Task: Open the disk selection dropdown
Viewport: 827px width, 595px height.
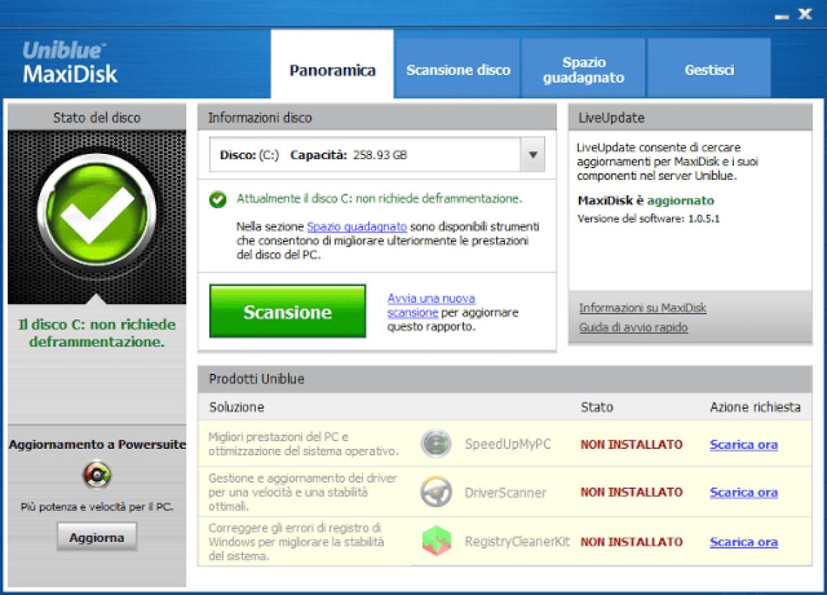Action: pyautogui.click(x=531, y=154)
